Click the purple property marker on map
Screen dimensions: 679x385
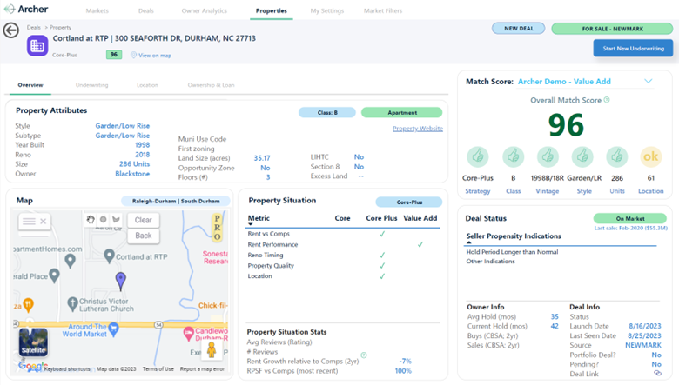(x=121, y=281)
